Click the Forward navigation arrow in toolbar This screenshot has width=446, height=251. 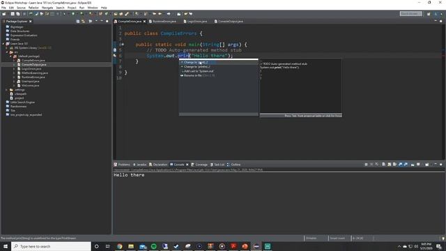point(169,14)
